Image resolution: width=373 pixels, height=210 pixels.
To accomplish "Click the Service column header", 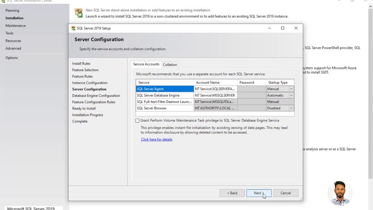I will (x=165, y=83).
